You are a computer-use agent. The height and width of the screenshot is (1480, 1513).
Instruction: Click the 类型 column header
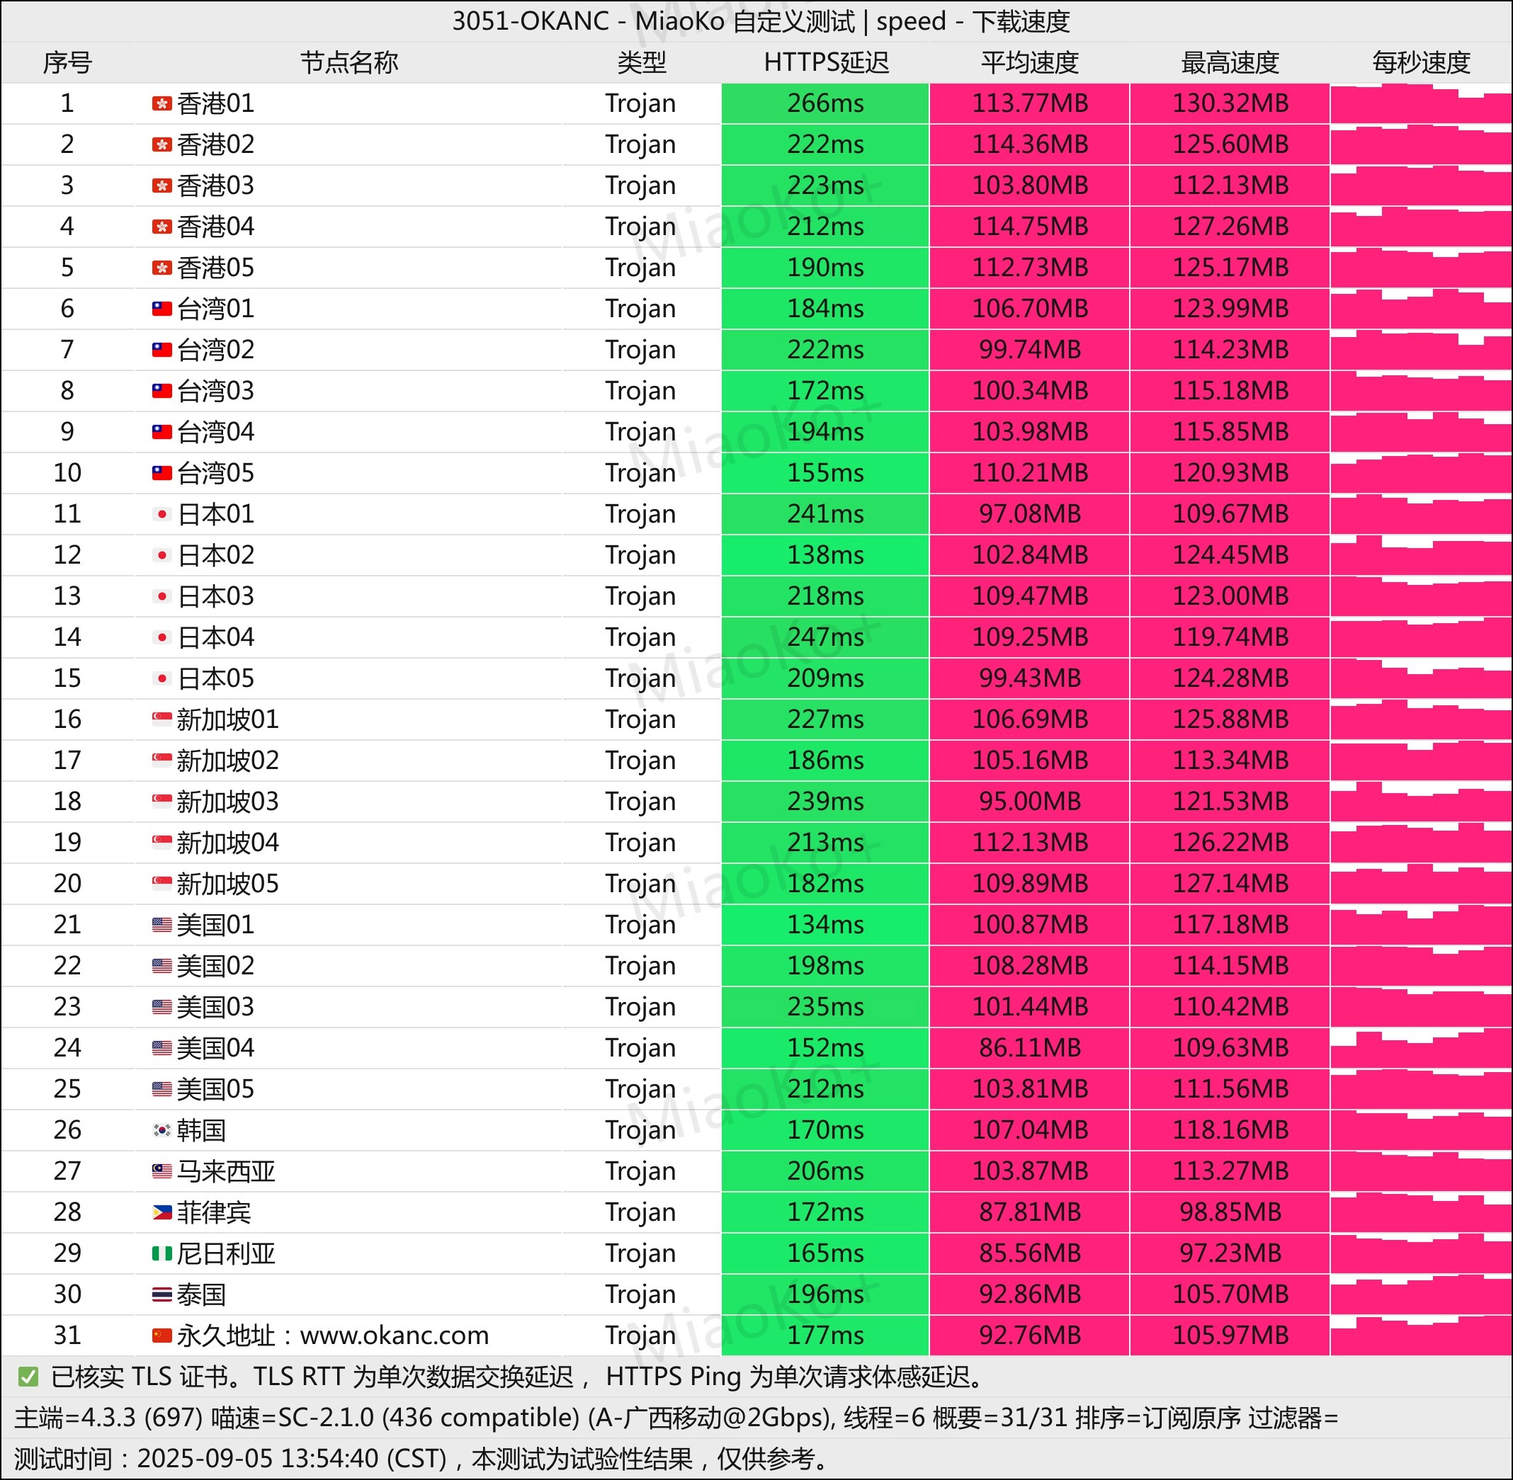click(x=642, y=62)
